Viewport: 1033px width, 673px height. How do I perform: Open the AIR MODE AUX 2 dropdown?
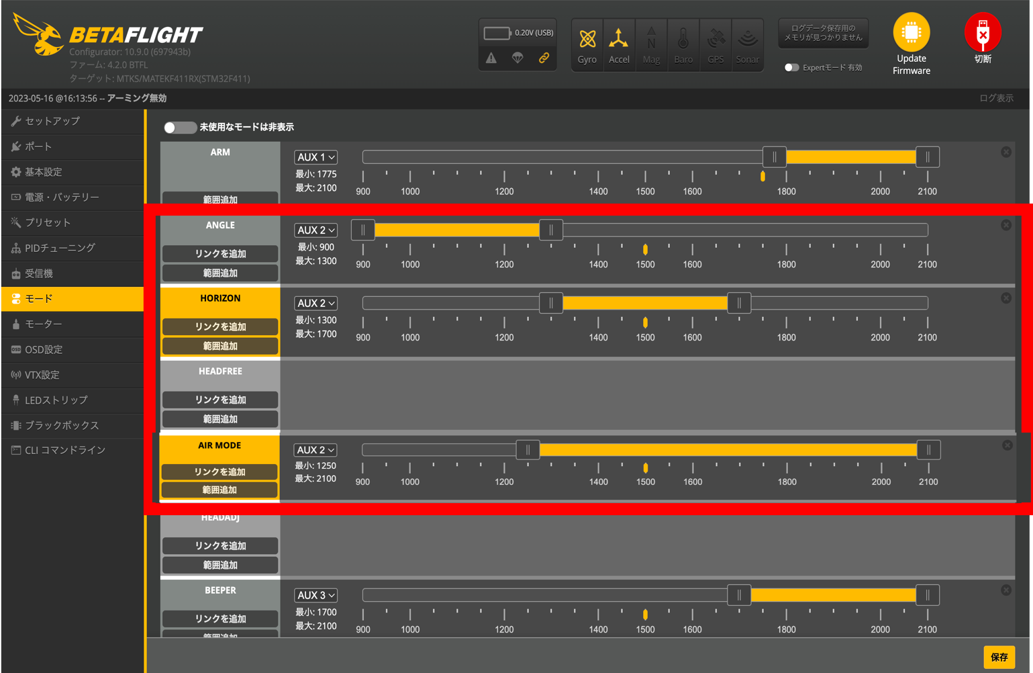tap(315, 450)
